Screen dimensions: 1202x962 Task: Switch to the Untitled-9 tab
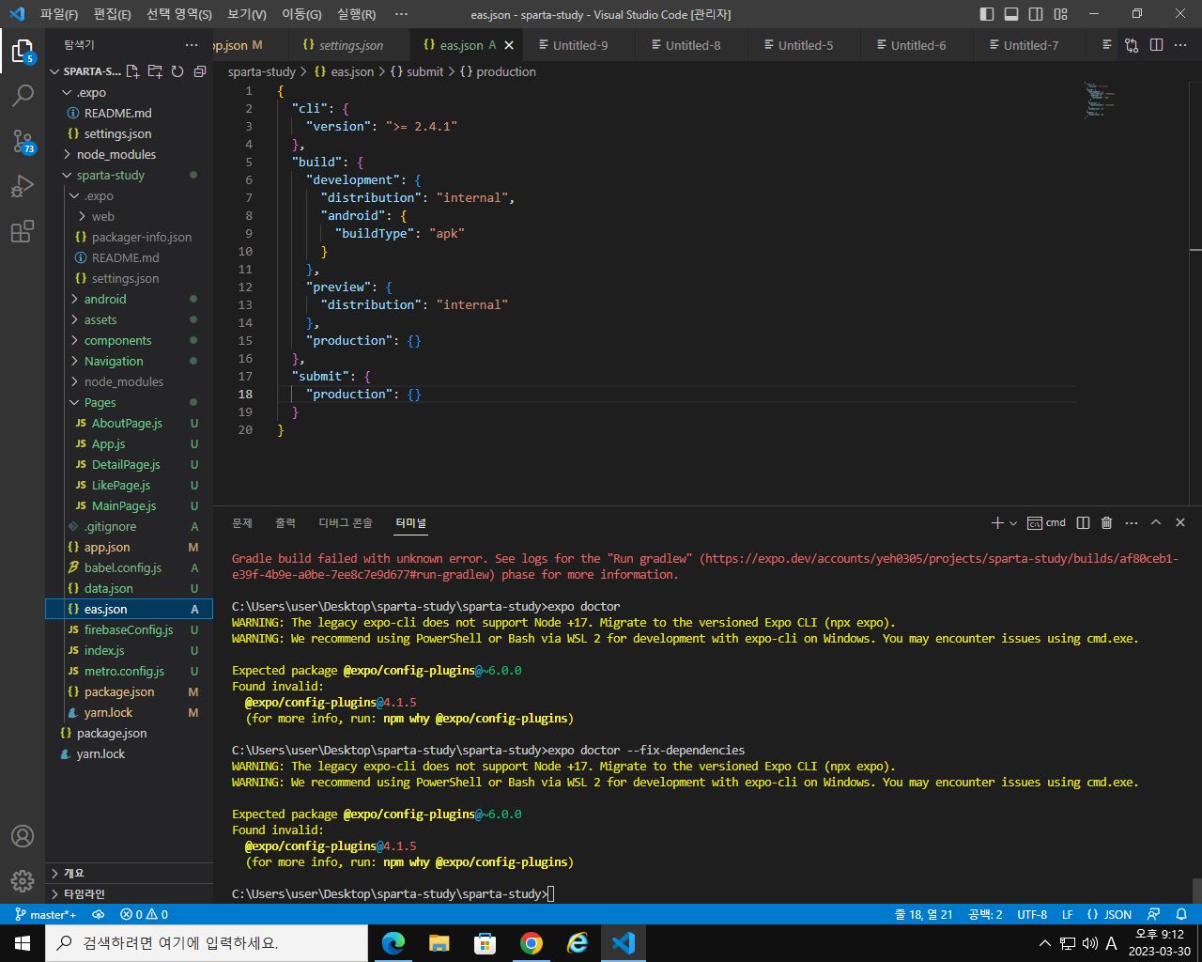click(x=580, y=45)
